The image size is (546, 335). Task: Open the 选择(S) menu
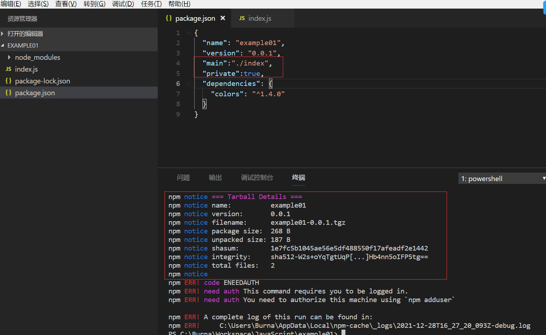(38, 4)
